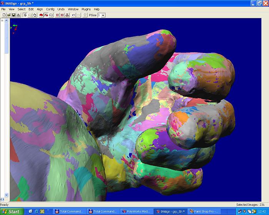Click the Open folder toolbar icon
Image resolution: width=269 pixels, height=215 pixels.
[x=8, y=15]
